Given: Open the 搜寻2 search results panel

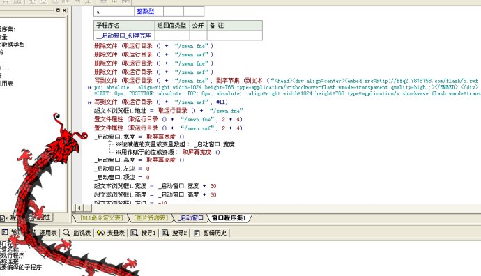Looking at the screenshot, I should pos(174,233).
